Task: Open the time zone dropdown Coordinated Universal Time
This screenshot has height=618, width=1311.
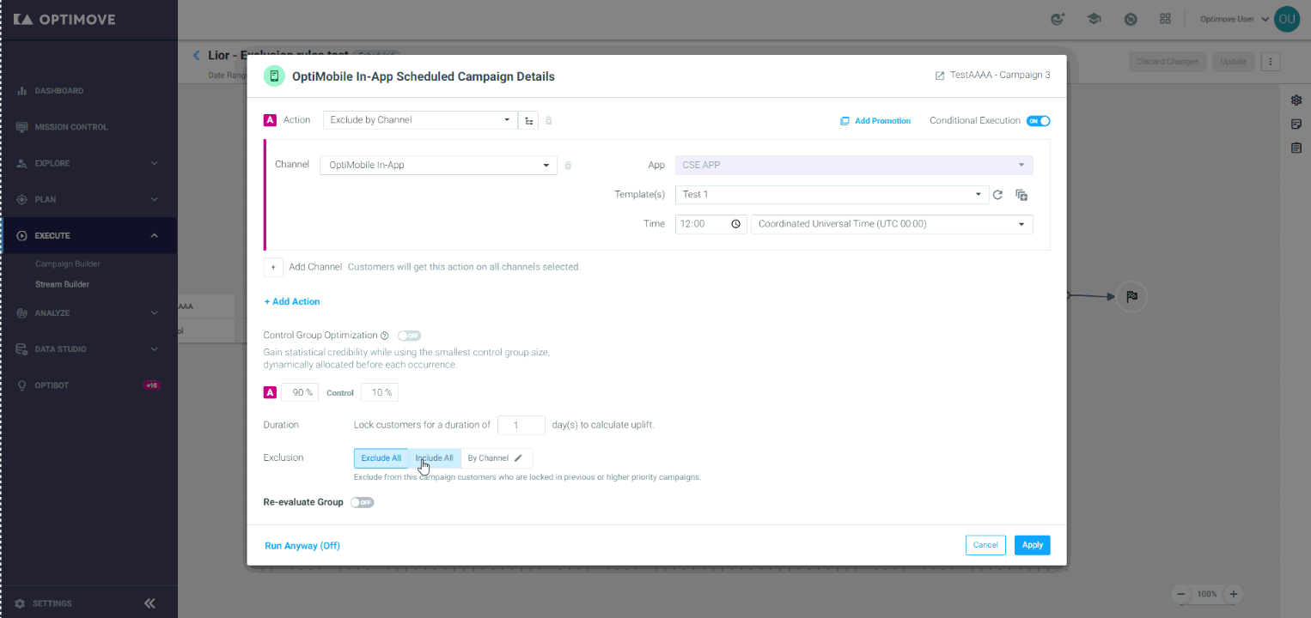Action: (x=892, y=224)
